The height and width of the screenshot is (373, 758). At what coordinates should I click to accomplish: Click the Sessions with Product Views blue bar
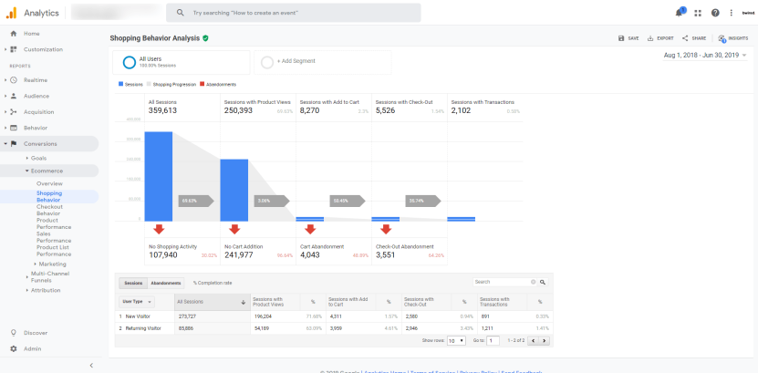click(234, 191)
